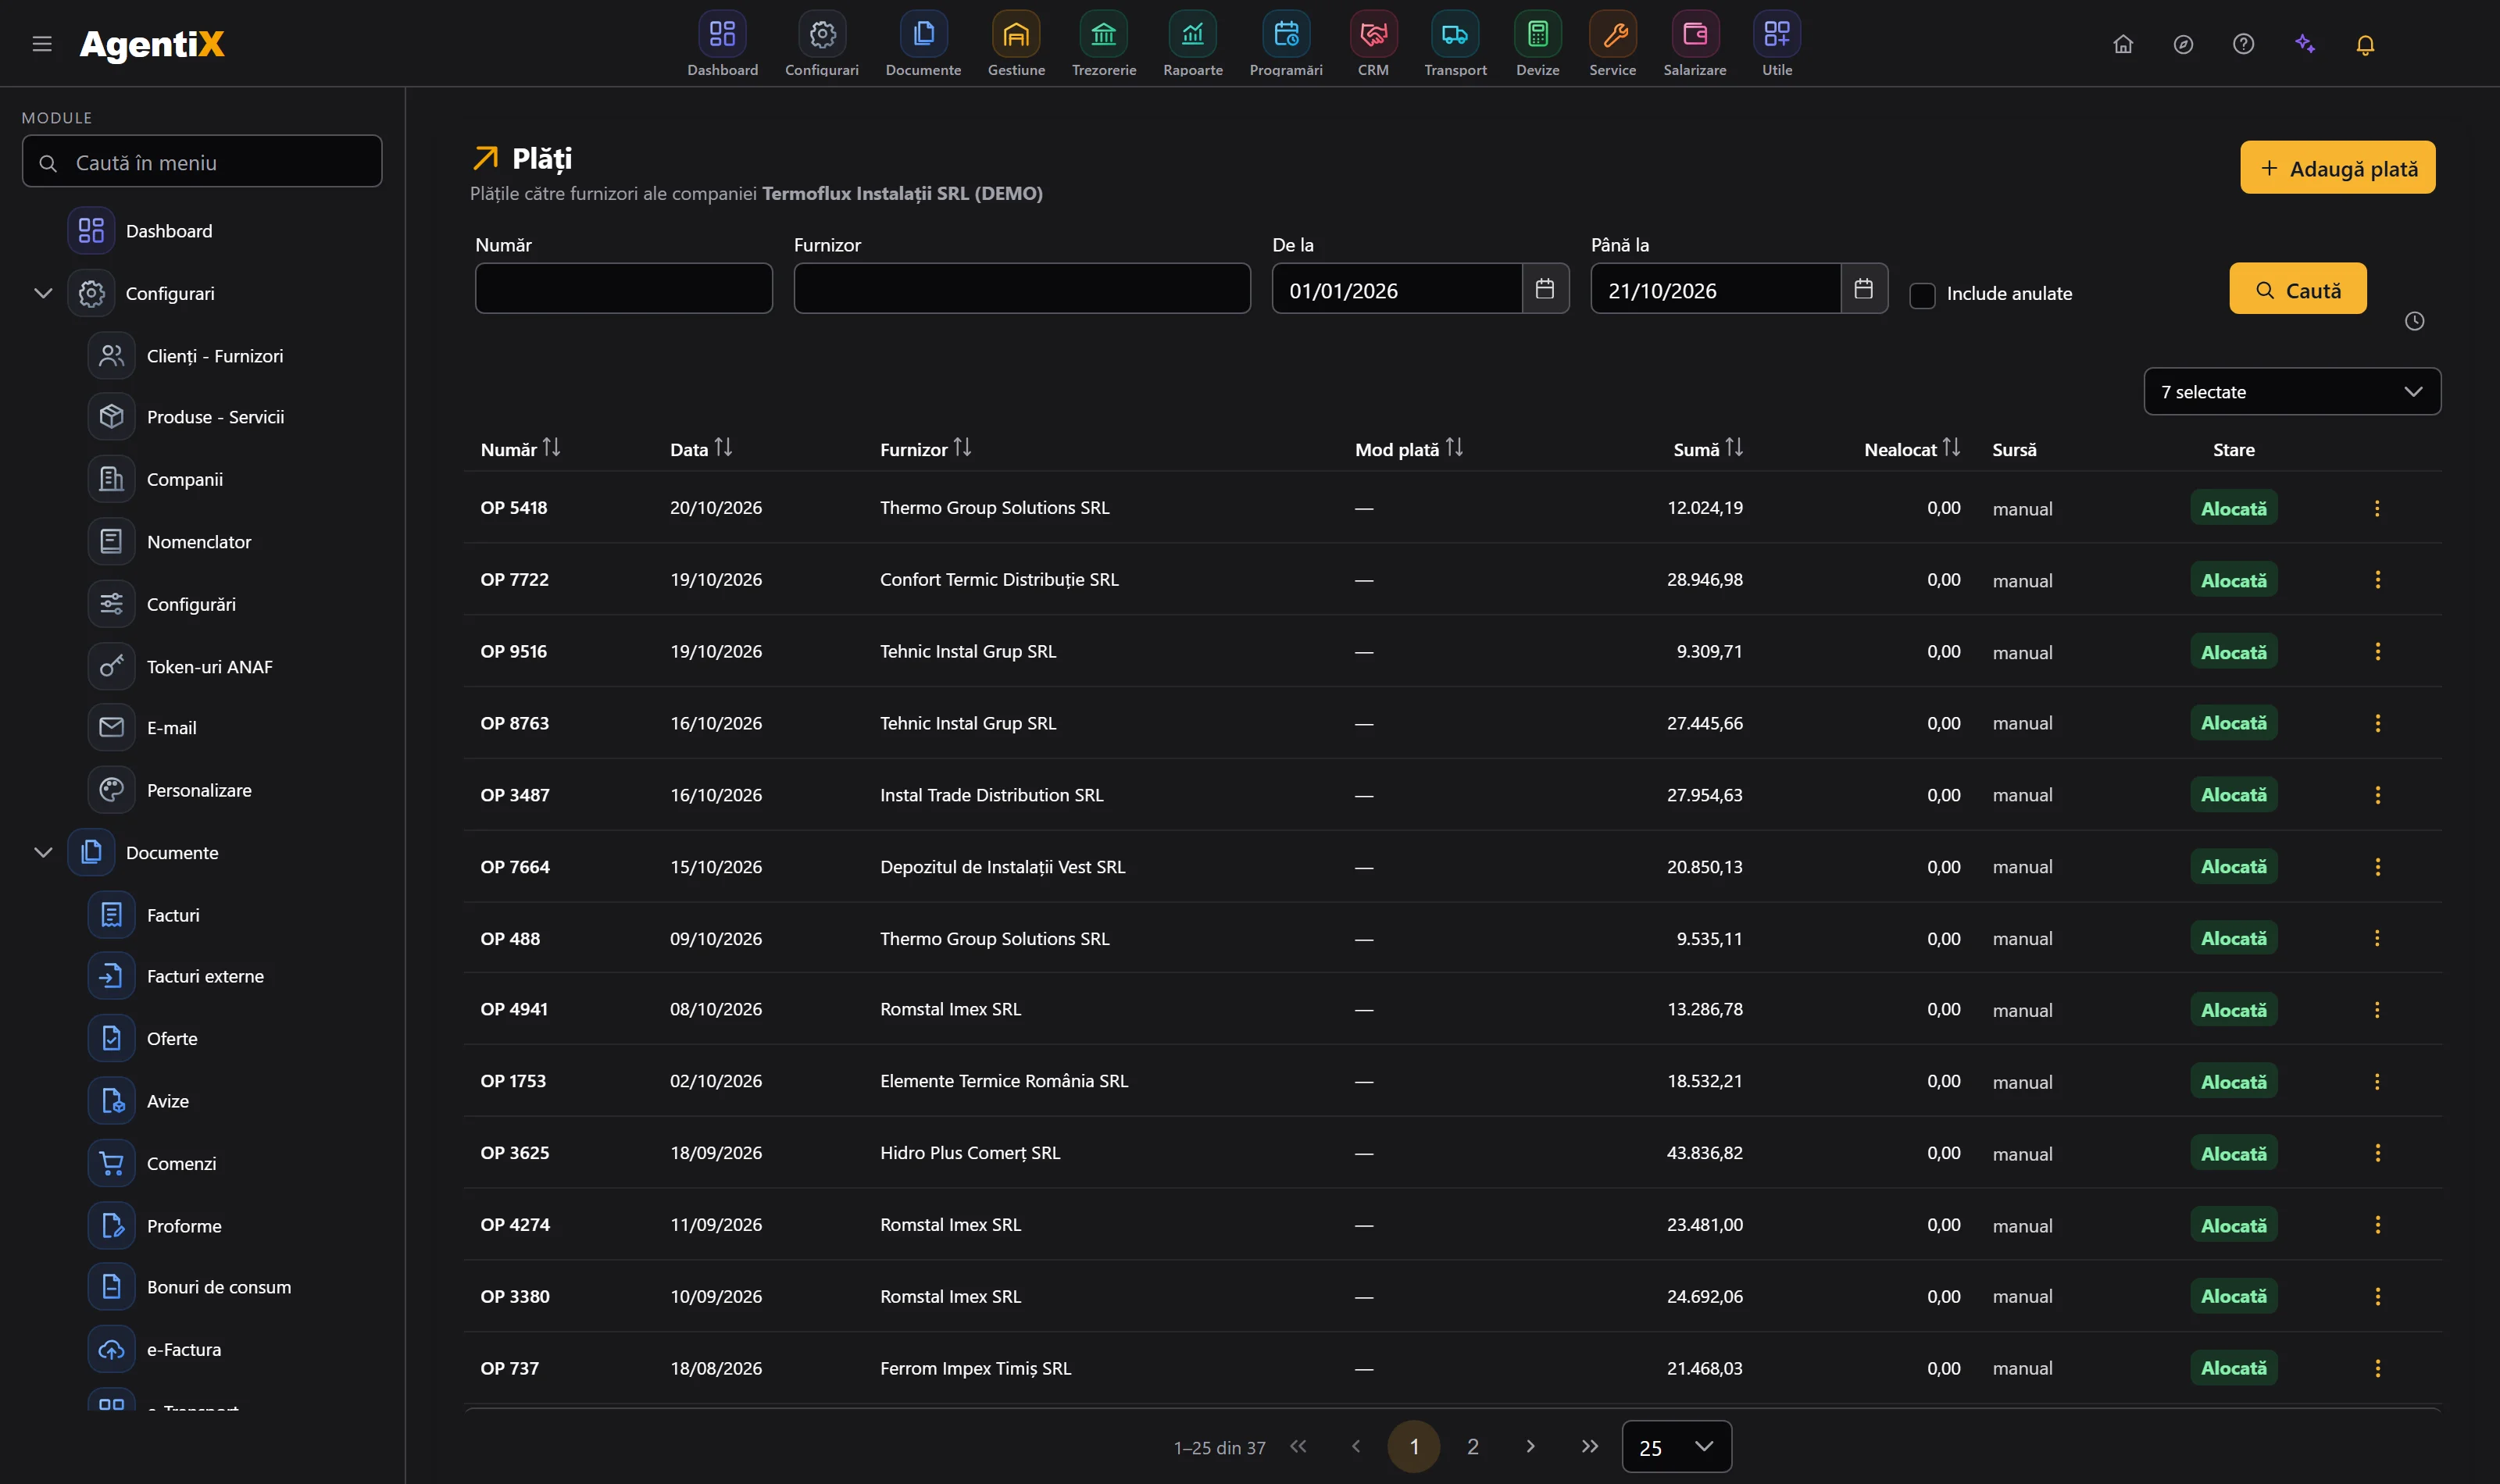Open the Până la calendar picker
This screenshot has height=1484, width=2500.
(x=1863, y=289)
